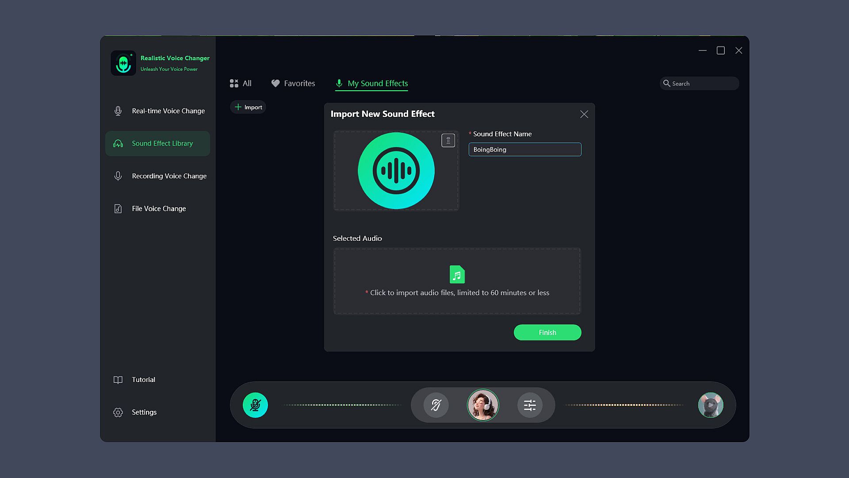Open Settings gear in sidebar
This screenshot has height=478, width=849.
click(118, 412)
